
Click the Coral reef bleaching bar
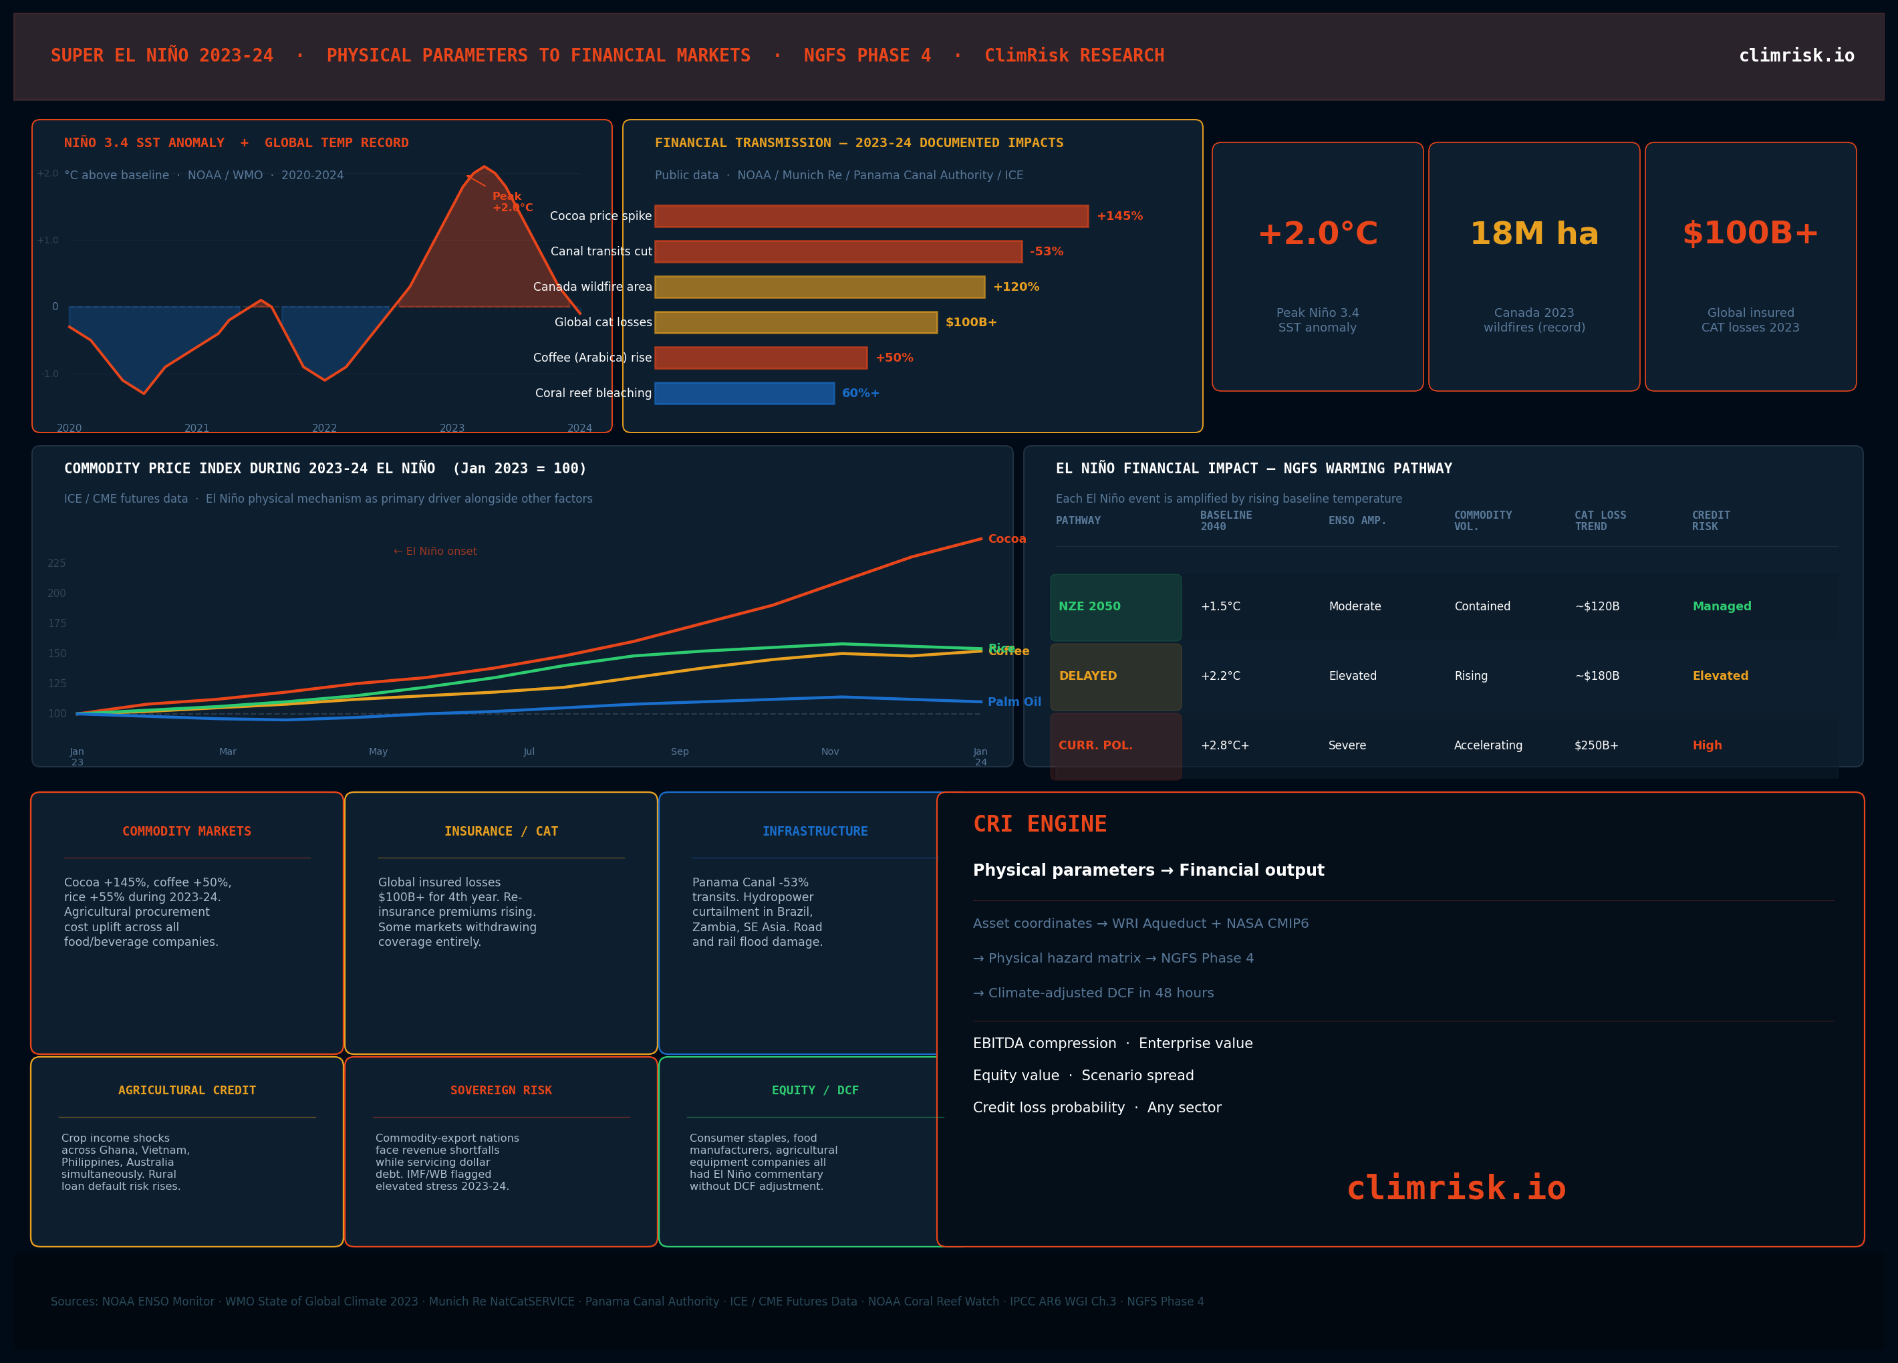(744, 392)
